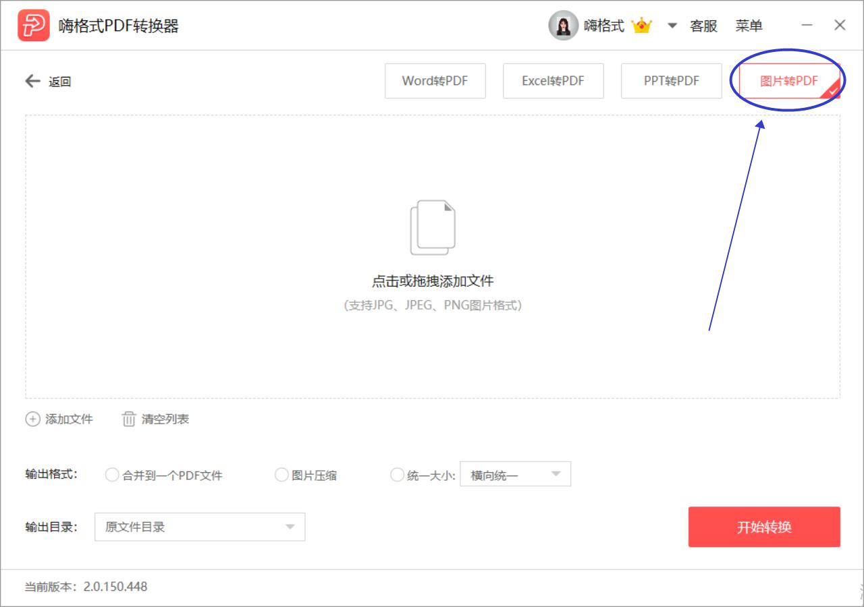This screenshot has width=864, height=607.
Task: Click the 嗨格式PDF转换器 app logo
Action: pos(34,26)
